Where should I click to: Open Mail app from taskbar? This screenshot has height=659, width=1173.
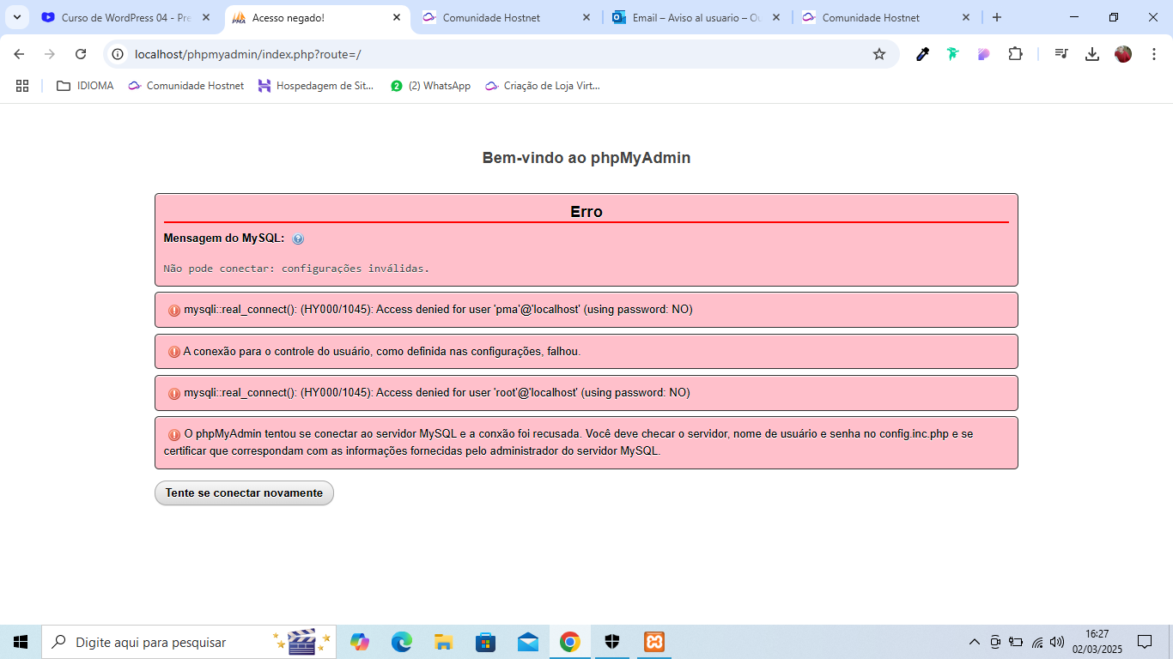pos(527,642)
